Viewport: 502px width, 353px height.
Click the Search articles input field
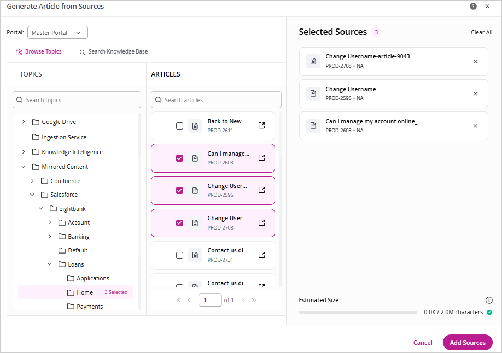[x=216, y=100]
